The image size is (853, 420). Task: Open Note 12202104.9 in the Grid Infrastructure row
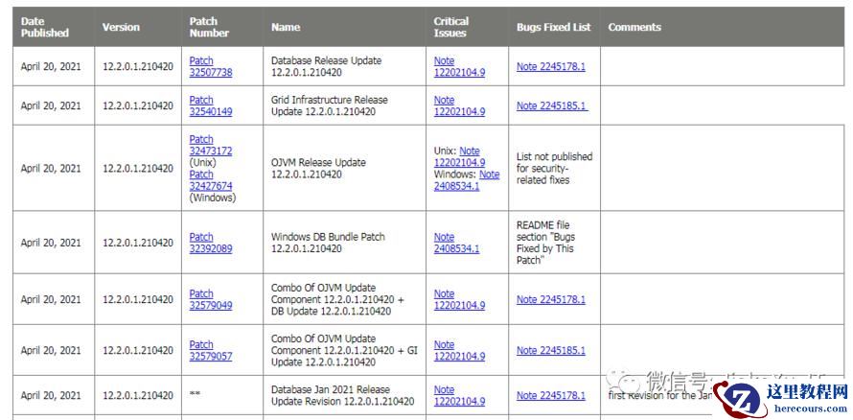coord(459,105)
